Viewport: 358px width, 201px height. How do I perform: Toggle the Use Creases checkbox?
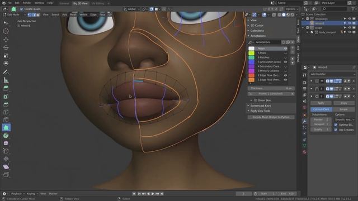[x=336, y=130]
